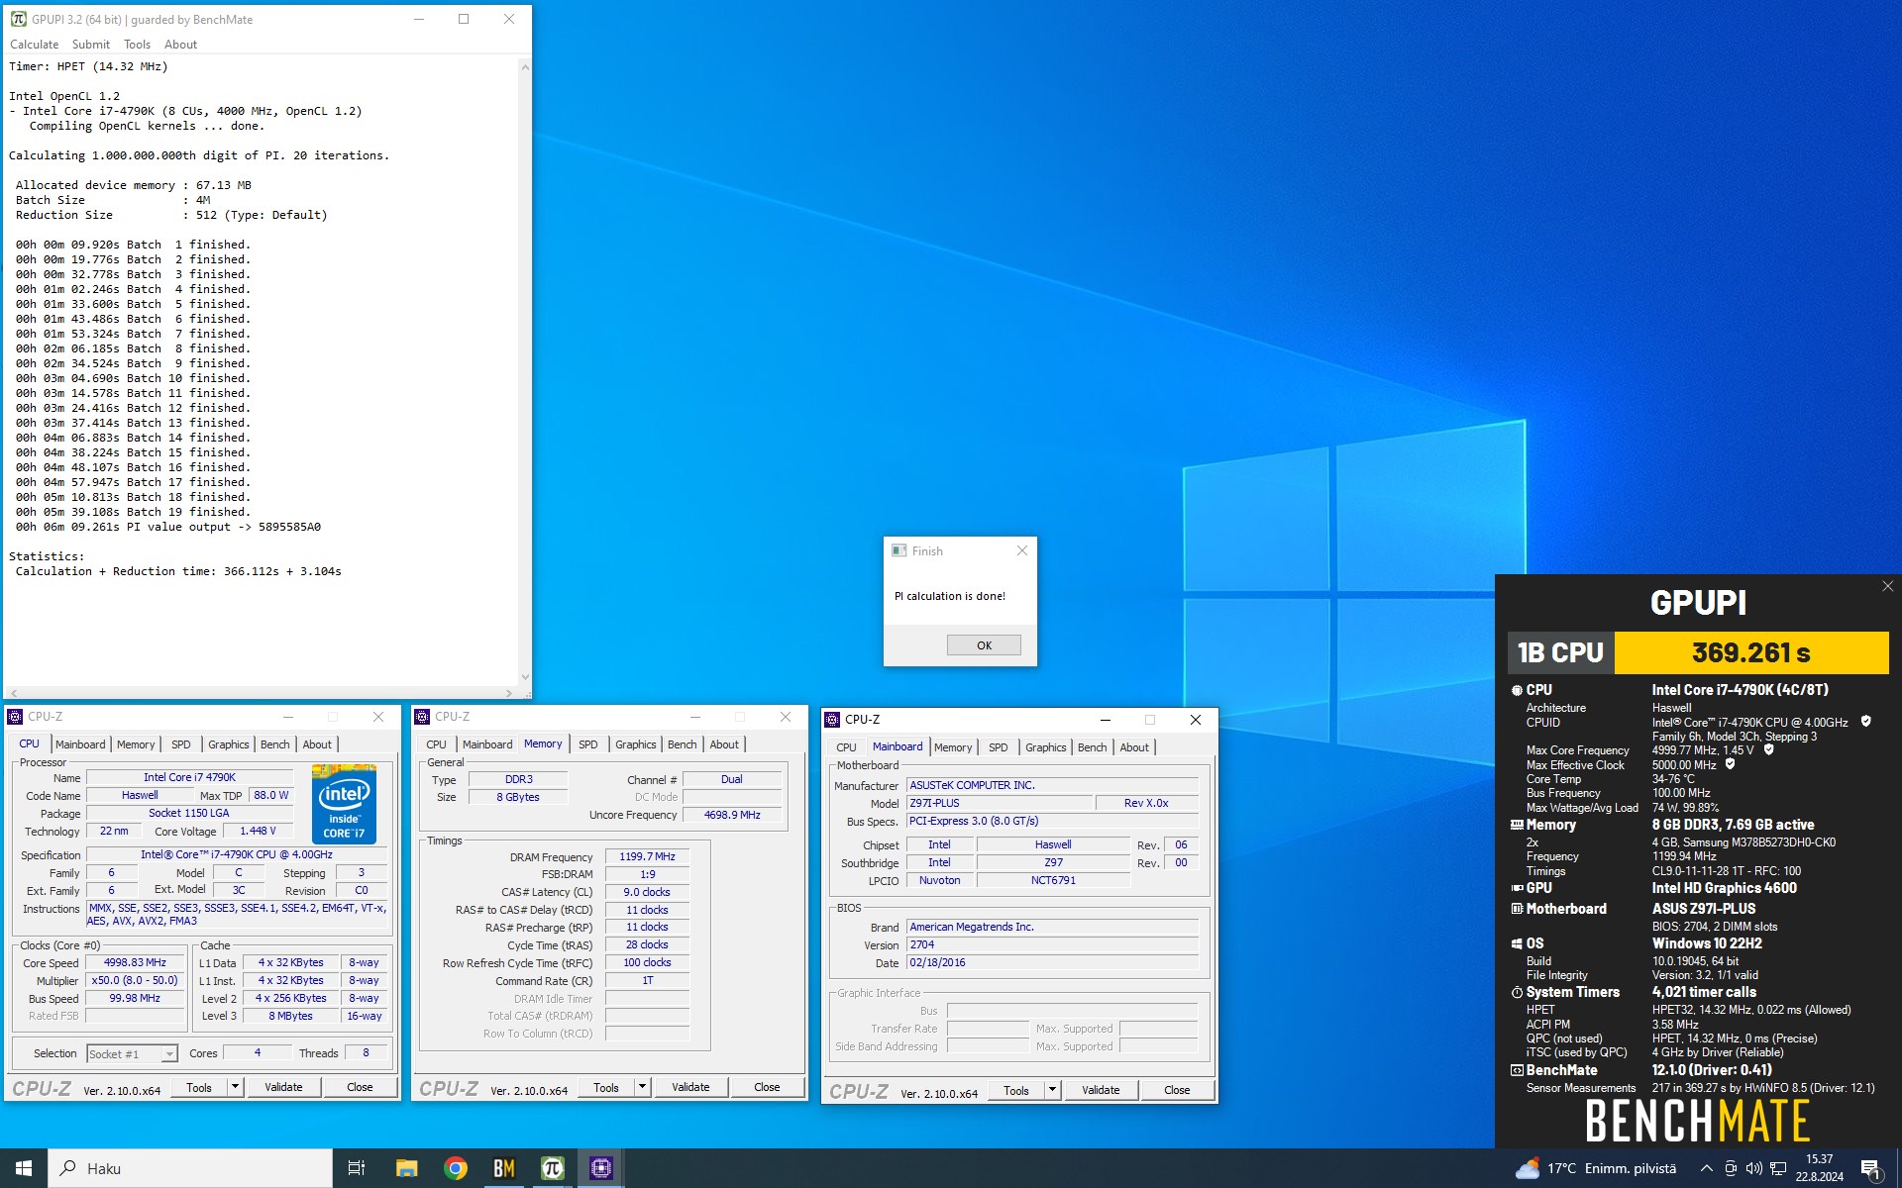Click OK in the PI calculation dialog
Viewport: 1902px width, 1188px height.
pyautogui.click(x=984, y=644)
